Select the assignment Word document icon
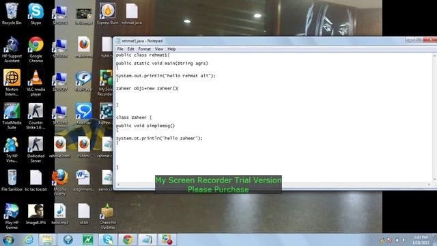Image resolution: width=437 pixels, height=246 pixels. coord(83,180)
